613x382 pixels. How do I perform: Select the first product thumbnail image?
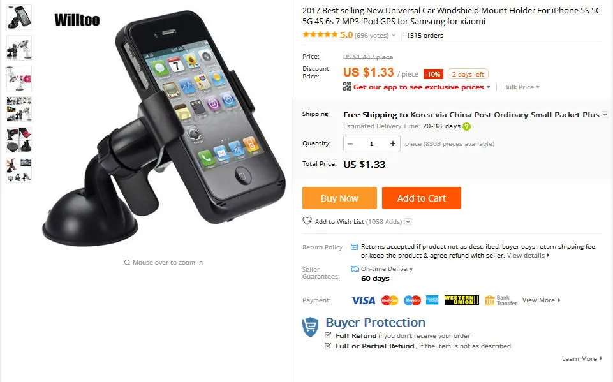pos(18,17)
